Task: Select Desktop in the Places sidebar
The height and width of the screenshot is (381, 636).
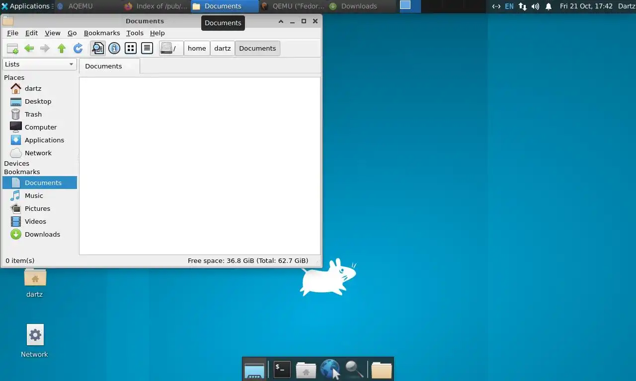Action: [x=40, y=101]
